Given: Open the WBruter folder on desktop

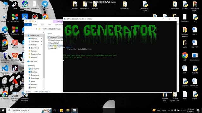Looking at the screenshot, I should click(x=95, y=5).
